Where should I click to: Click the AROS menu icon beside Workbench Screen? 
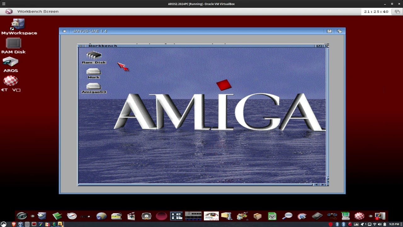(9, 11)
